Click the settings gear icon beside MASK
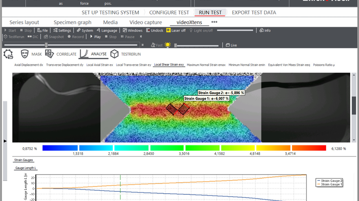Viewport: 359px width, 201px height. pyautogui.click(x=8, y=54)
